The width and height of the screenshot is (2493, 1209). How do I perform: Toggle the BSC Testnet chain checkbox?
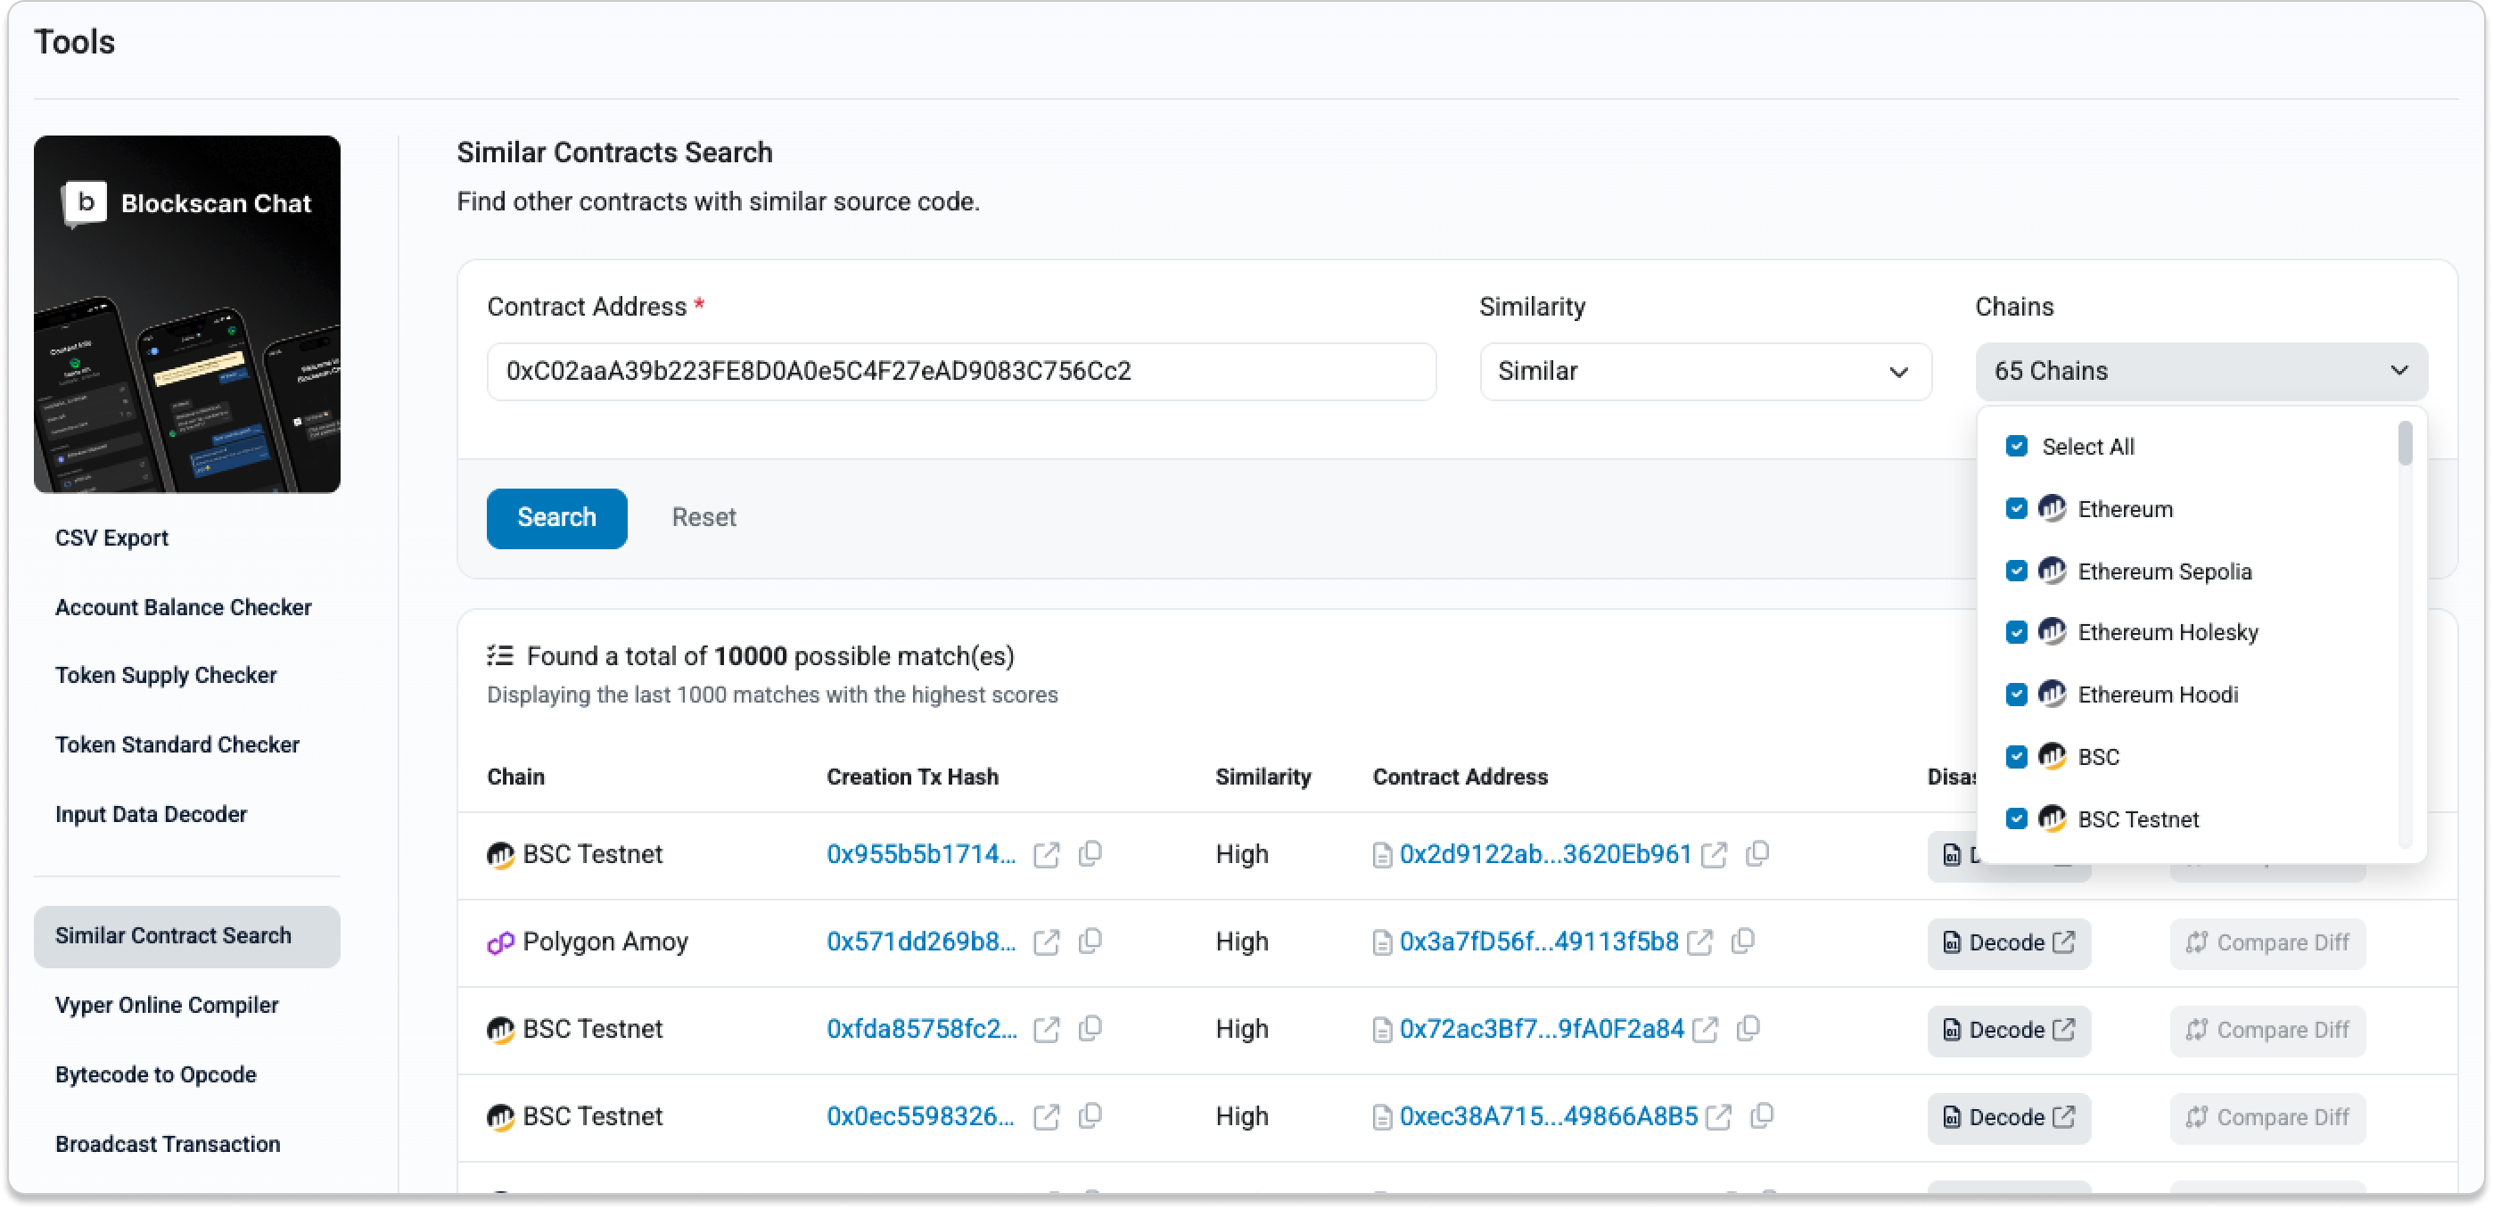(2017, 818)
